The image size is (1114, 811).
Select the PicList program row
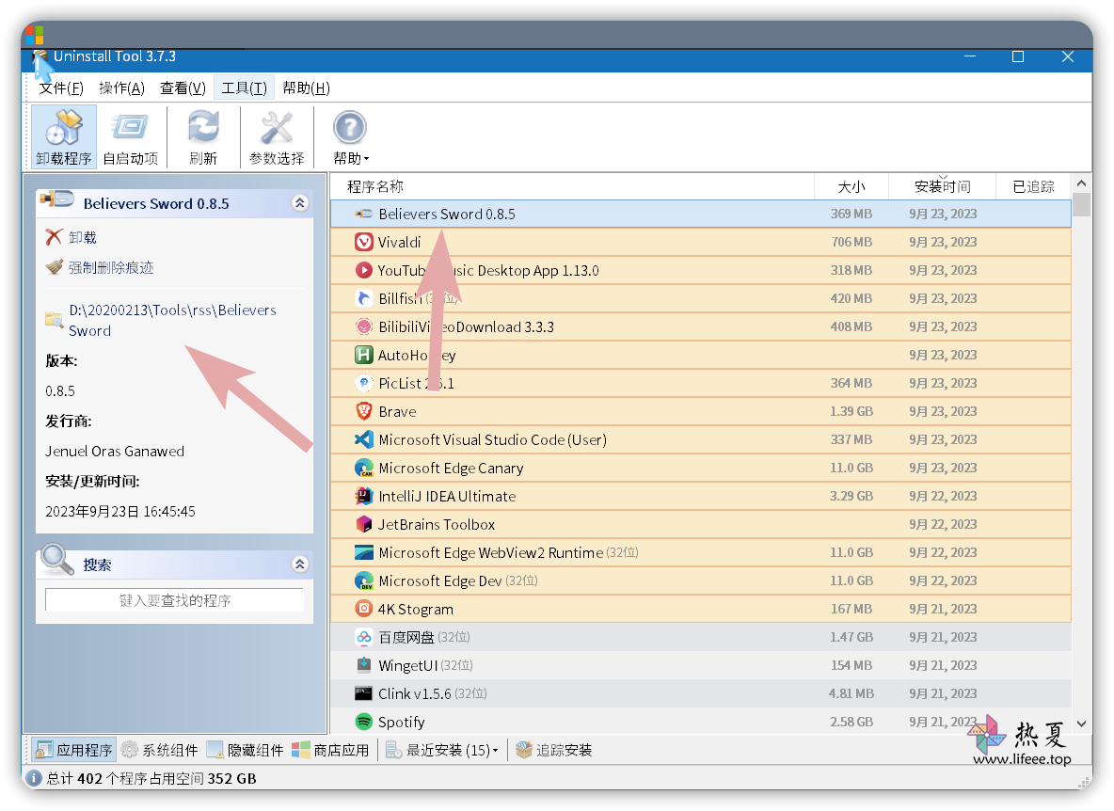click(701, 384)
